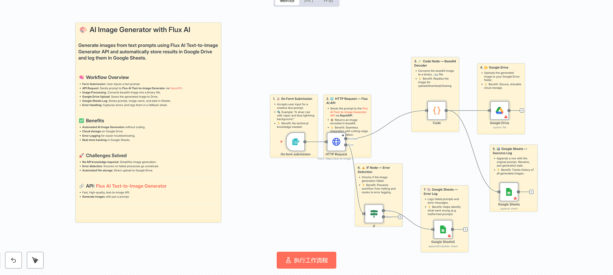This screenshot has width=613, height=275.
Task: Click the HTTP Request Success output handle
Action: click(x=346, y=139)
